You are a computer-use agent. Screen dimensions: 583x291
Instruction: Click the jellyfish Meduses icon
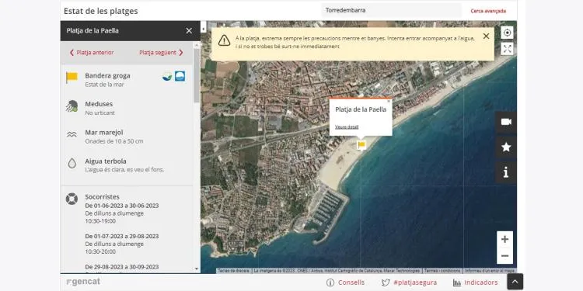coord(72,106)
